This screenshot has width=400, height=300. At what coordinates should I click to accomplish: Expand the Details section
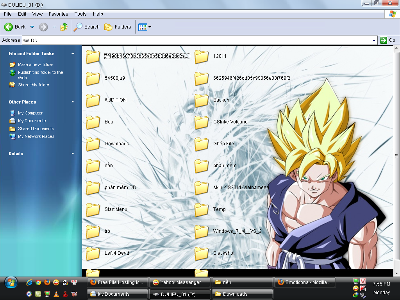coord(73,154)
